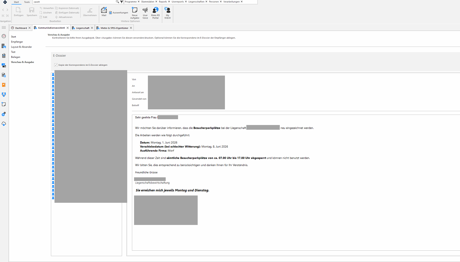The width and height of the screenshot is (460, 262).
Task: Jump to first record navigation arrow
Action: [x=3, y=16]
